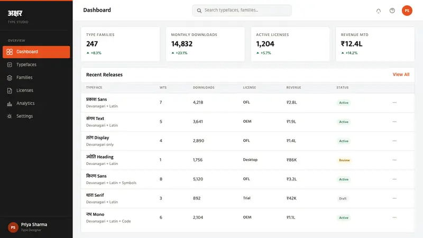Sort by the Typeface column header
The height and width of the screenshot is (238, 423).
[94, 88]
